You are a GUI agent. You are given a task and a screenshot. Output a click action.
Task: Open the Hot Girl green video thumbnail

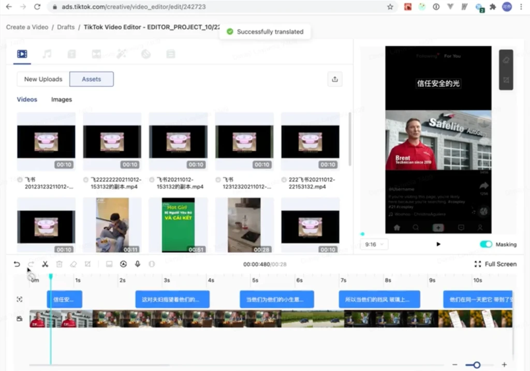(178, 225)
